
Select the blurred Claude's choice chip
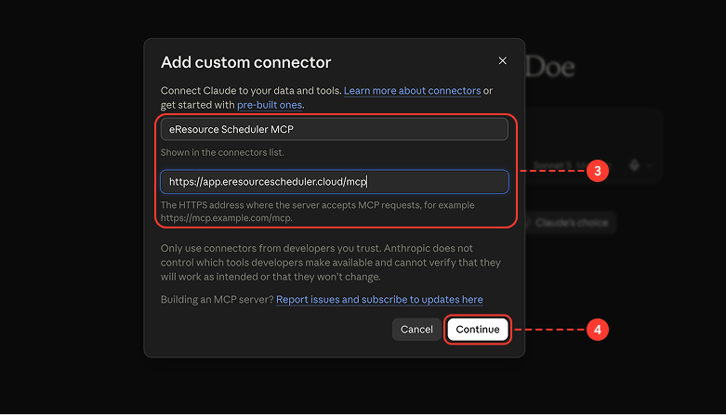[572, 223]
